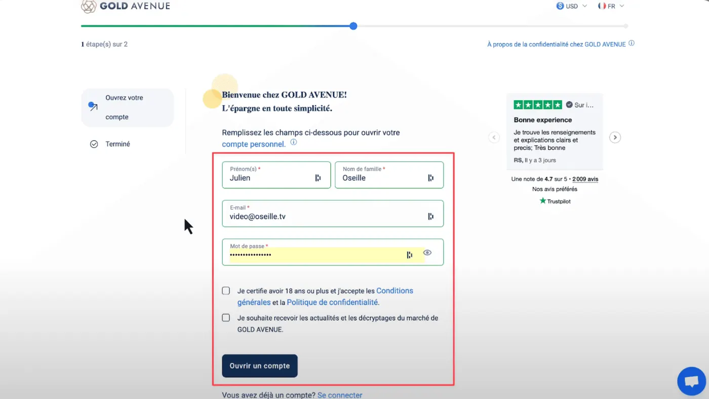
Task: Click the GOLD AVENUE logo
Action: pyautogui.click(x=126, y=6)
